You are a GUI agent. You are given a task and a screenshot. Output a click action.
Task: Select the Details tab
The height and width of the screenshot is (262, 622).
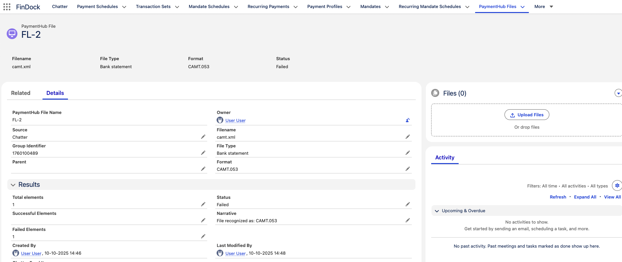(x=55, y=93)
